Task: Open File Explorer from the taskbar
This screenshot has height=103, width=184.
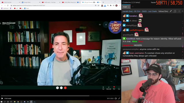Action: 15,102
